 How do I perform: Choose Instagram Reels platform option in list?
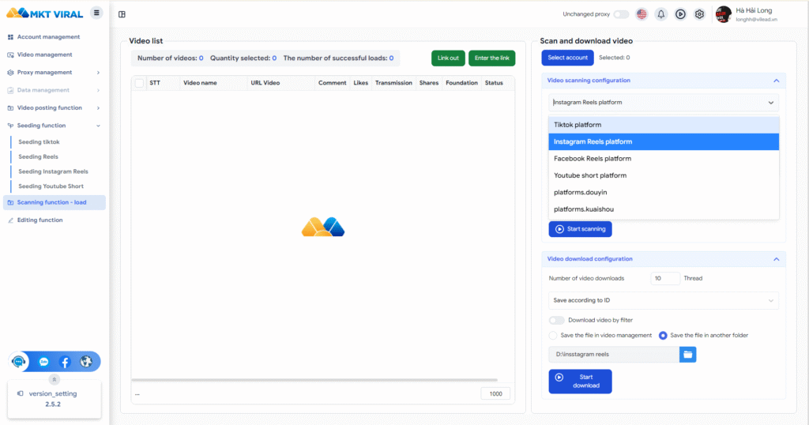click(664, 142)
